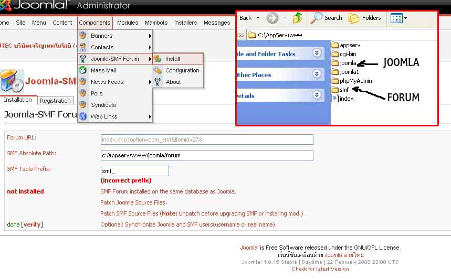Click the Explorer address bar path

pyautogui.click(x=280, y=35)
